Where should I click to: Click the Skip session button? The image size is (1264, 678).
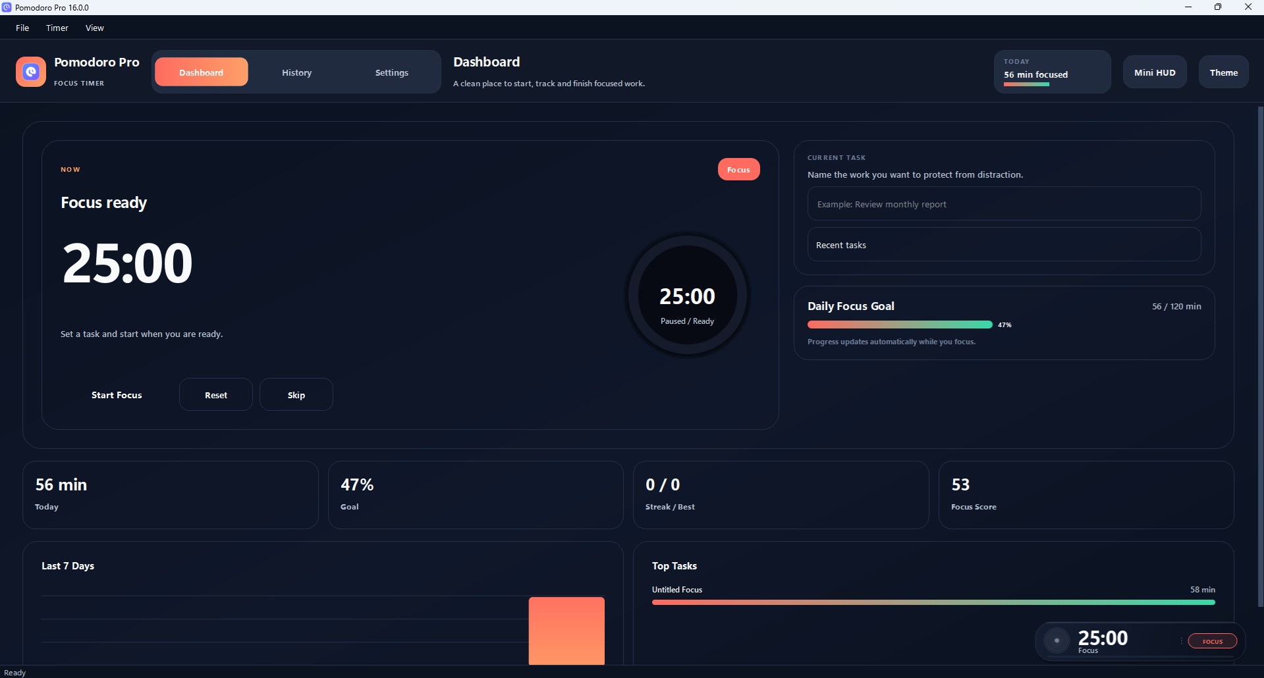[296, 395]
